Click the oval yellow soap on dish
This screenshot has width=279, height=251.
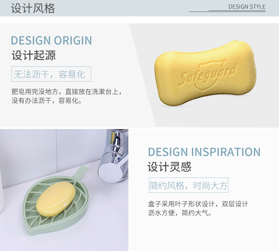[56, 199]
